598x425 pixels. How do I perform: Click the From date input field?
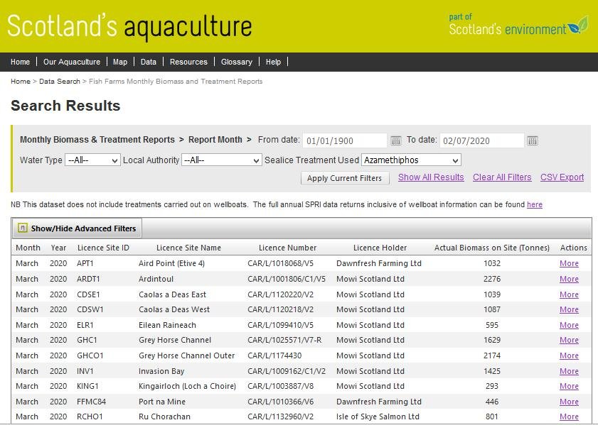click(x=344, y=140)
